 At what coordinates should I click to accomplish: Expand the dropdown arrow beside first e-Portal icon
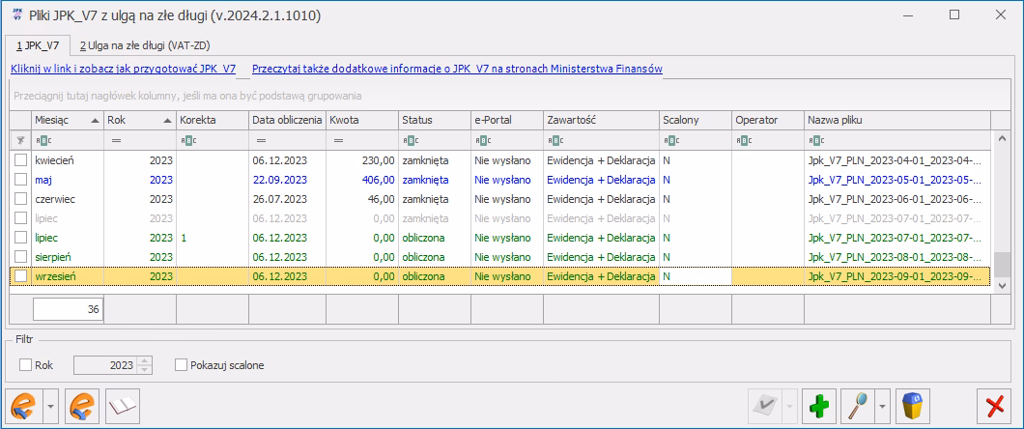click(x=51, y=407)
